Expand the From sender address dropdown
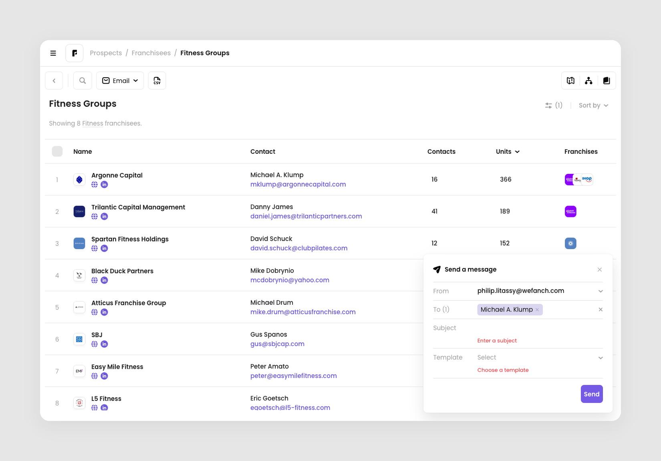 pyautogui.click(x=540, y=291)
